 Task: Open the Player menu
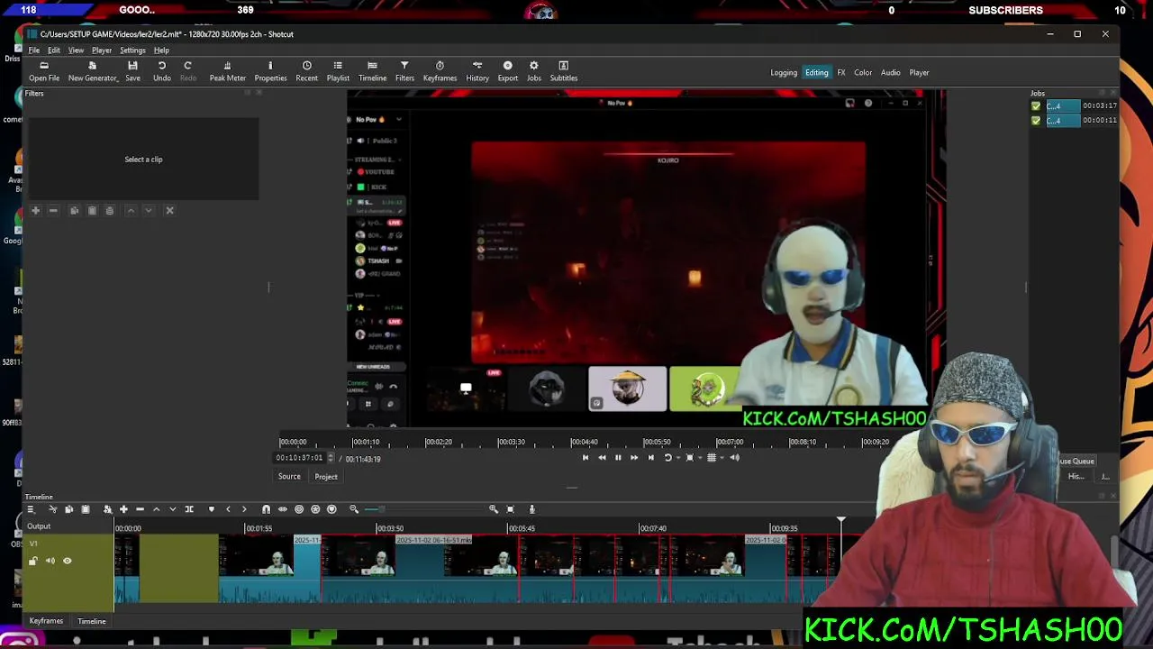pos(101,50)
